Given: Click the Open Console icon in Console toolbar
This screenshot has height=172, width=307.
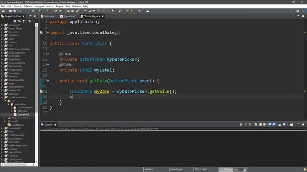Looking at the screenshot, I should (x=292, y=124).
